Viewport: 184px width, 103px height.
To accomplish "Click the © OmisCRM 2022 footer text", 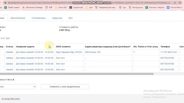I will coord(11,99).
